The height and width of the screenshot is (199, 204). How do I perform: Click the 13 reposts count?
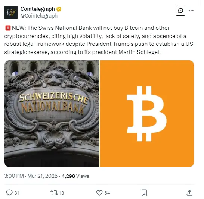[x=62, y=193]
